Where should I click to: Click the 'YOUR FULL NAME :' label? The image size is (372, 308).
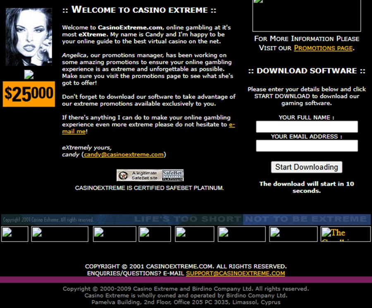[306, 118]
